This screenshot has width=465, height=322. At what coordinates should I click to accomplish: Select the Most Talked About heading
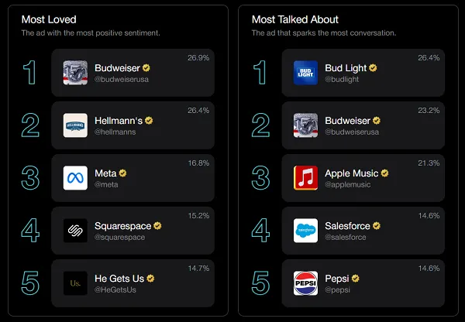point(295,19)
